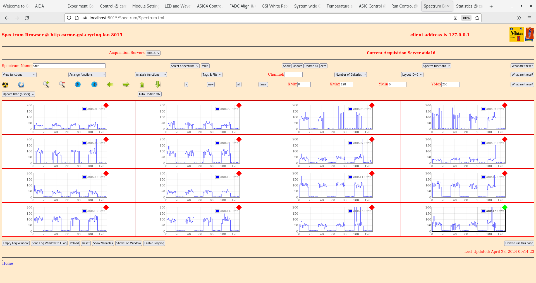Switch to the Statistics browser tab
Viewport: 536px width, 283px height.
click(x=468, y=6)
